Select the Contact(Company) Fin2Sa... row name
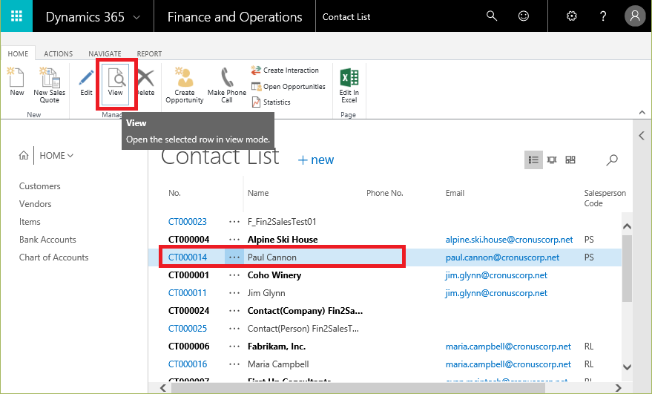Image resolution: width=652 pixels, height=394 pixels. [x=305, y=311]
